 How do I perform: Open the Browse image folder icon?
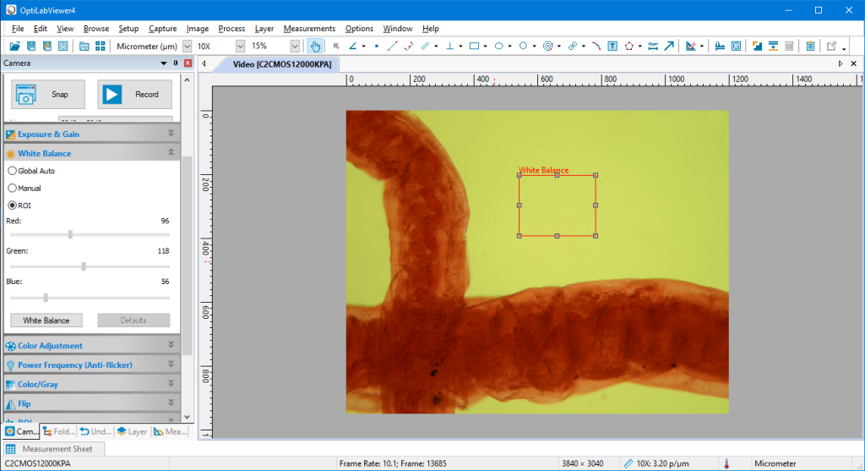(x=84, y=46)
